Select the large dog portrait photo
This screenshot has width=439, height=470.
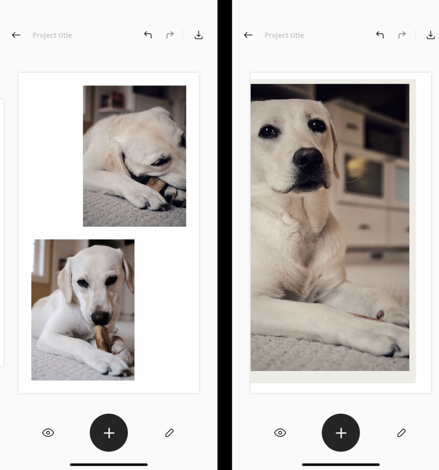pyautogui.click(x=330, y=227)
